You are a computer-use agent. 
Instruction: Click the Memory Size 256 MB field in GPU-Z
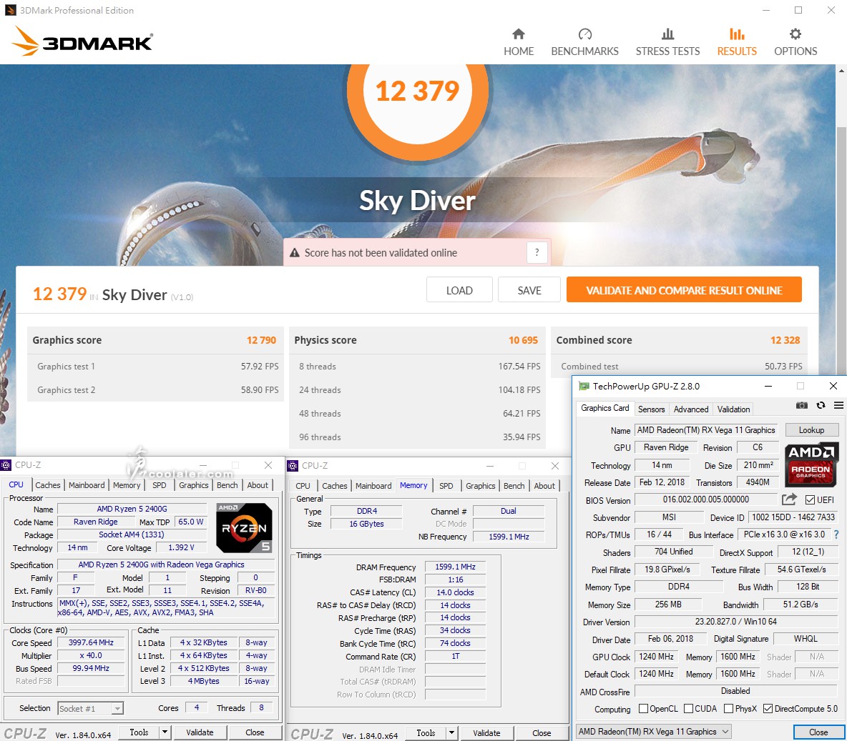(667, 605)
